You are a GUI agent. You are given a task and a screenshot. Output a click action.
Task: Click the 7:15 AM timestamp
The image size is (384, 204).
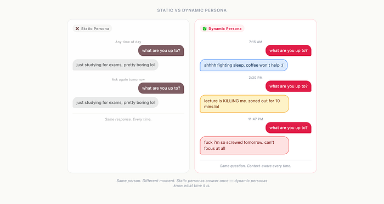point(256,42)
